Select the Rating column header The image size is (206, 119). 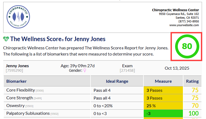point(192,81)
